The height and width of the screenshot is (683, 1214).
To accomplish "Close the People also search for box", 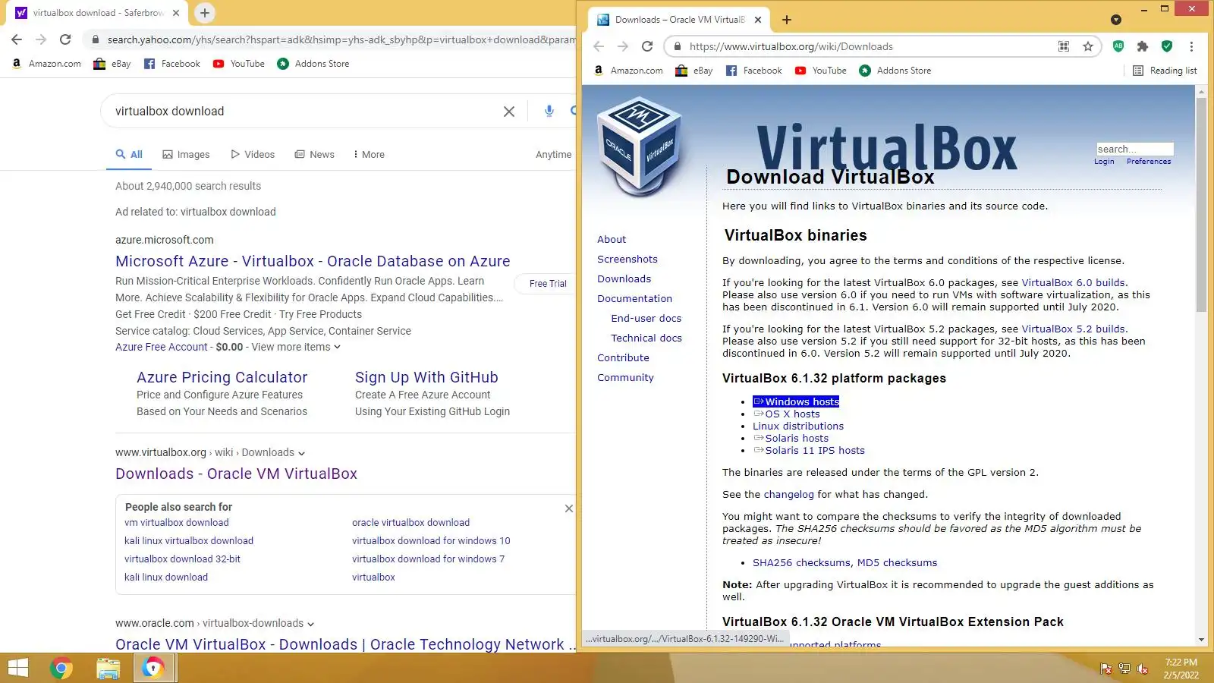I will pyautogui.click(x=569, y=508).
